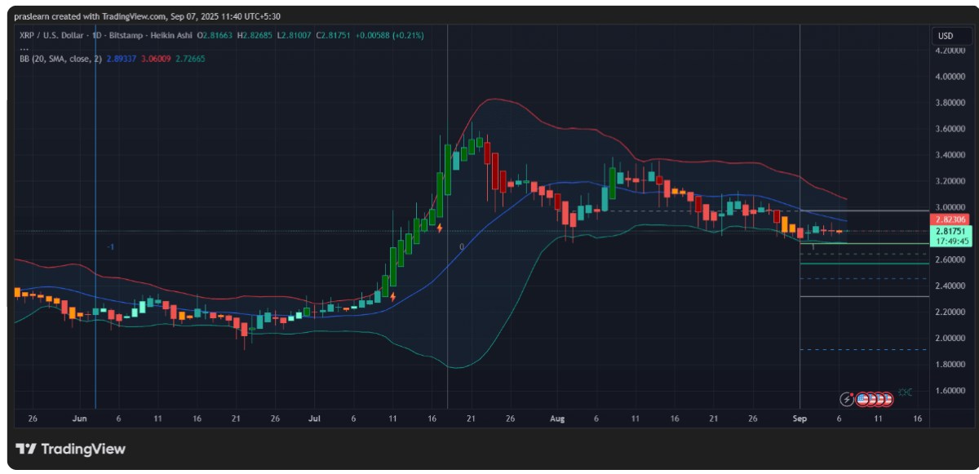Image resolution: width=979 pixels, height=474 pixels.
Task: Click the 3.00000 price axis label
Action: 950,207
